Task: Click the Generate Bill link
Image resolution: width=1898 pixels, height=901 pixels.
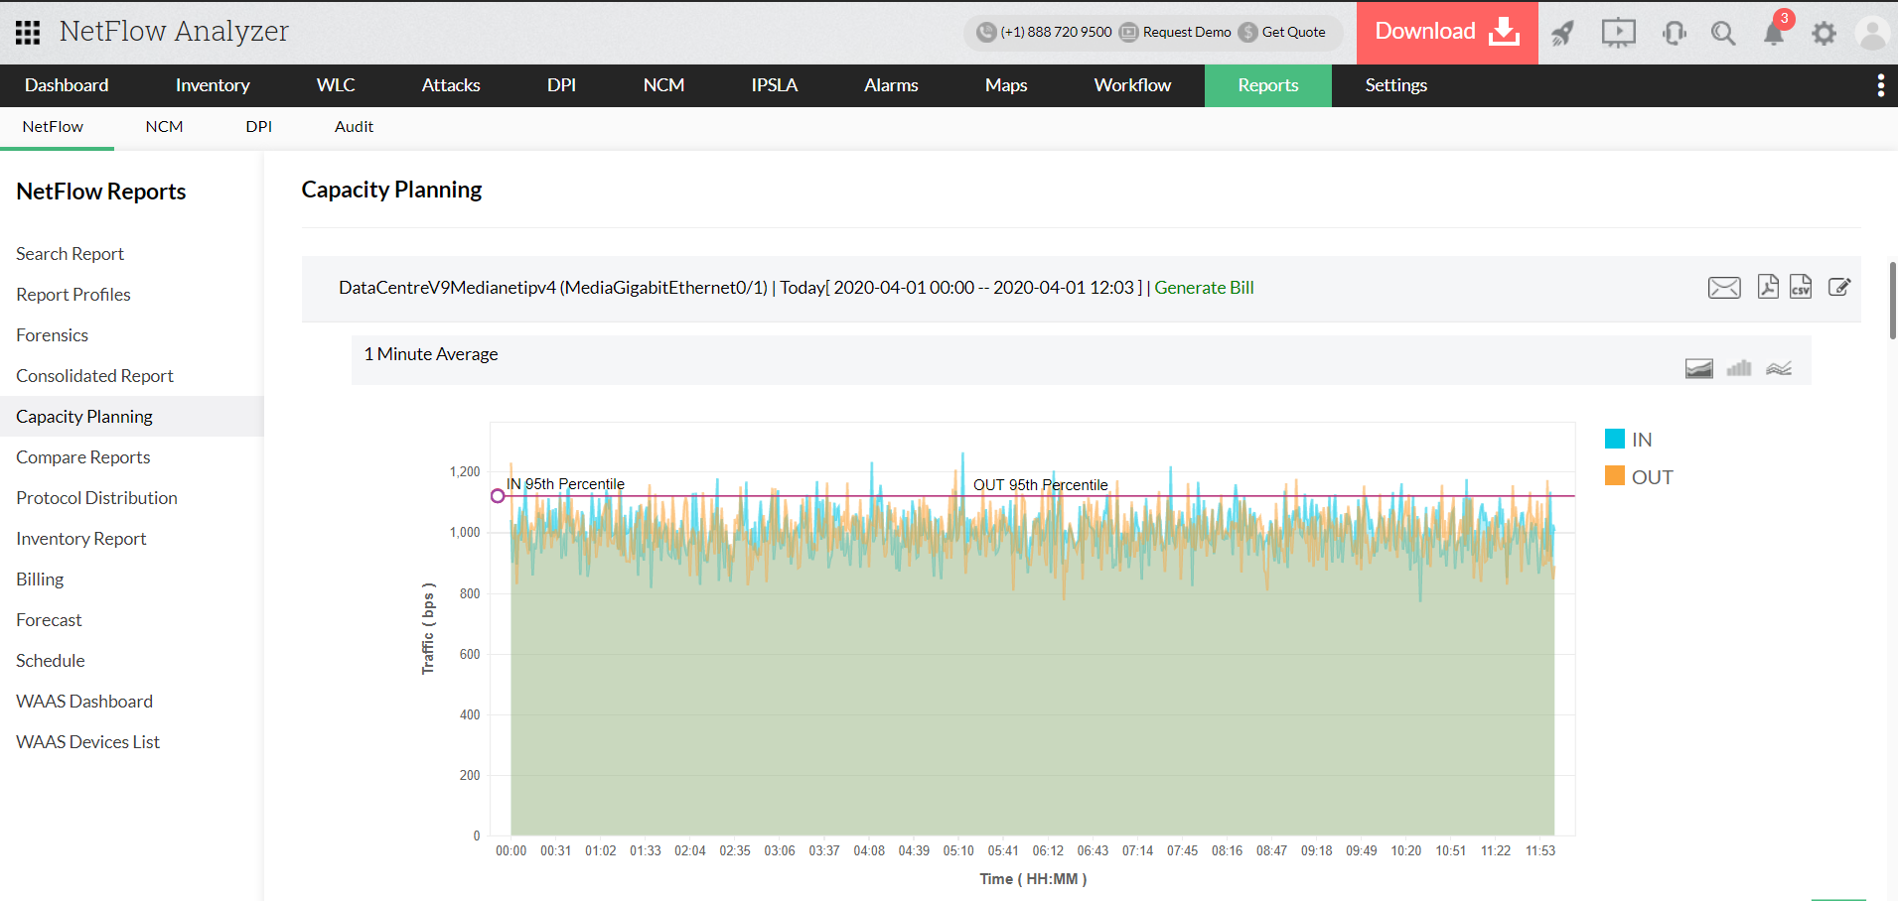Action: 1203,288
